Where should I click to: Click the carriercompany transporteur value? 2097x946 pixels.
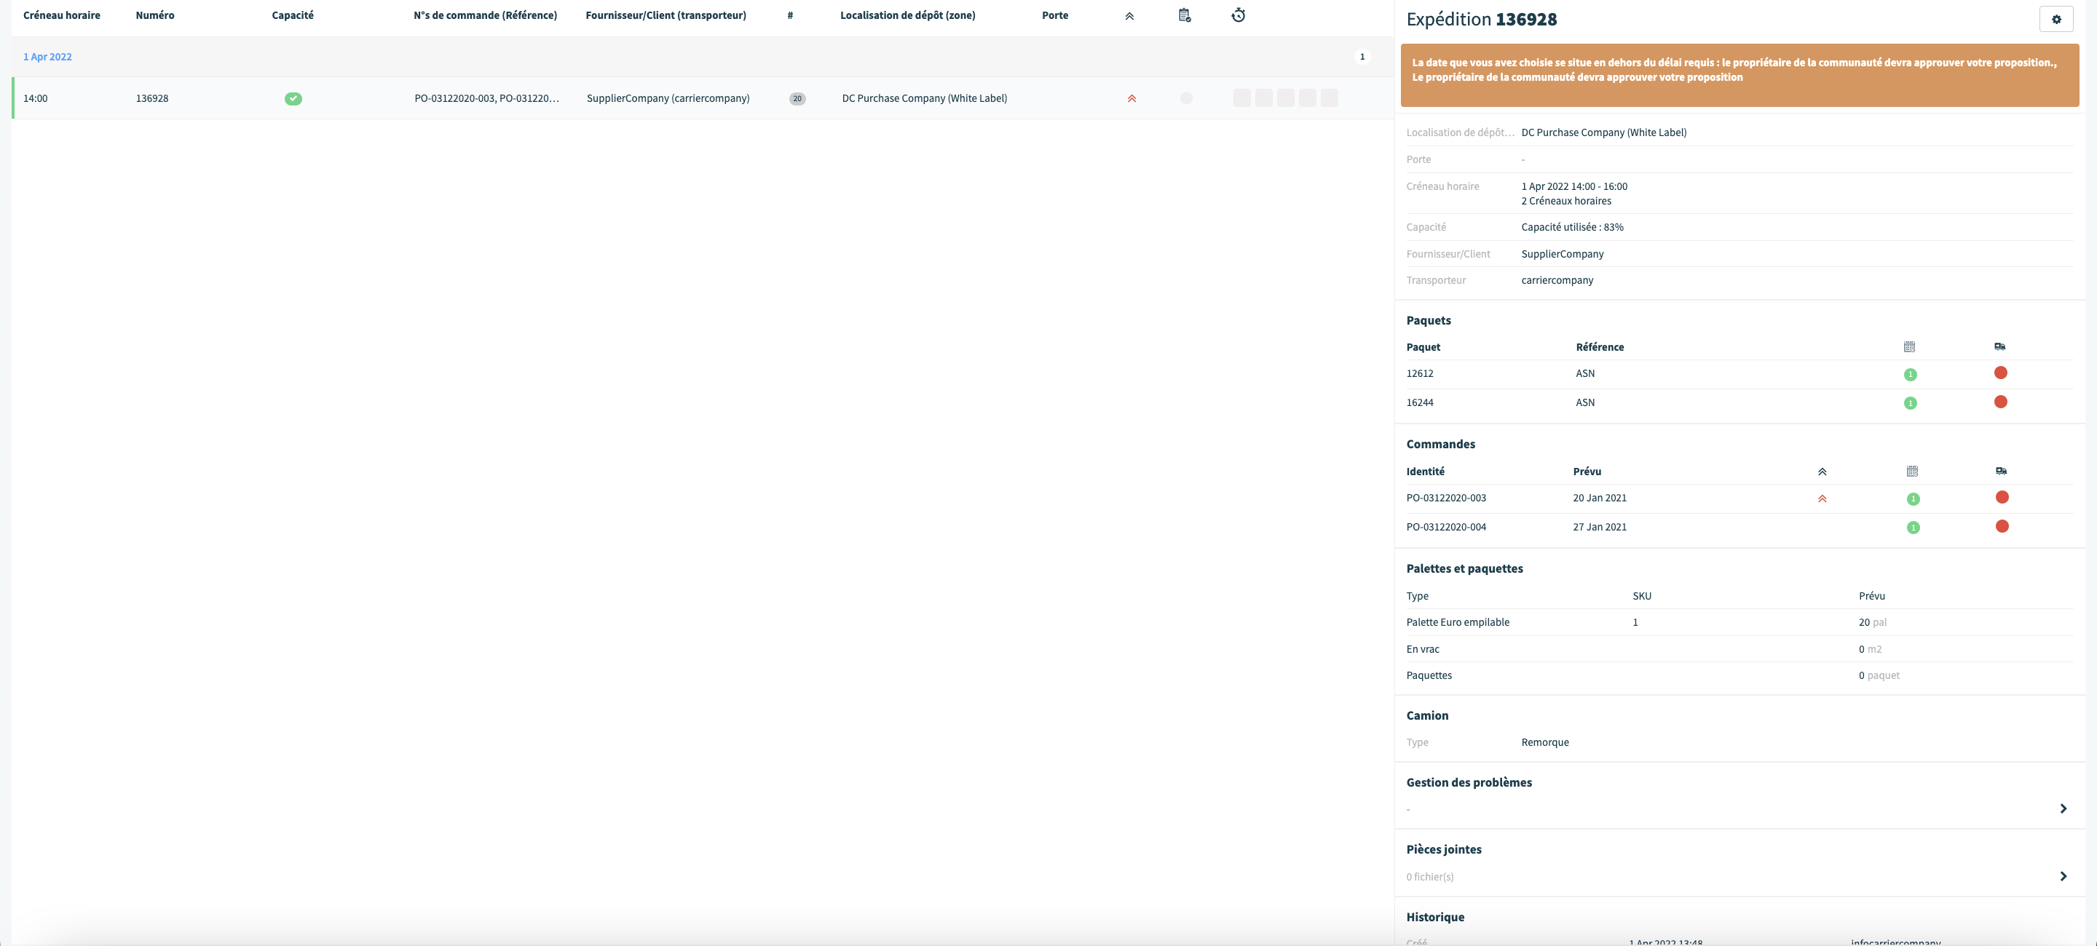1557,280
